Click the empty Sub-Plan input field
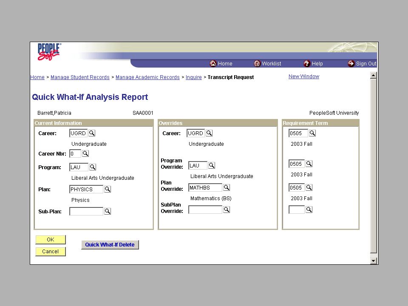 [x=86, y=211]
